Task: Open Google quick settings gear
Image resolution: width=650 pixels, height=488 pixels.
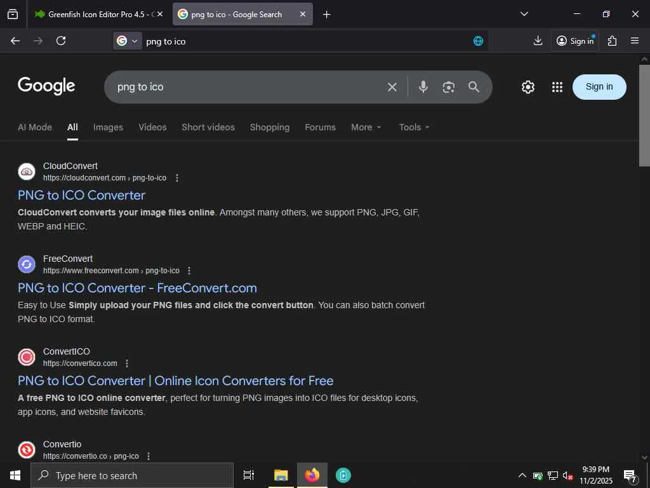Action: tap(527, 87)
